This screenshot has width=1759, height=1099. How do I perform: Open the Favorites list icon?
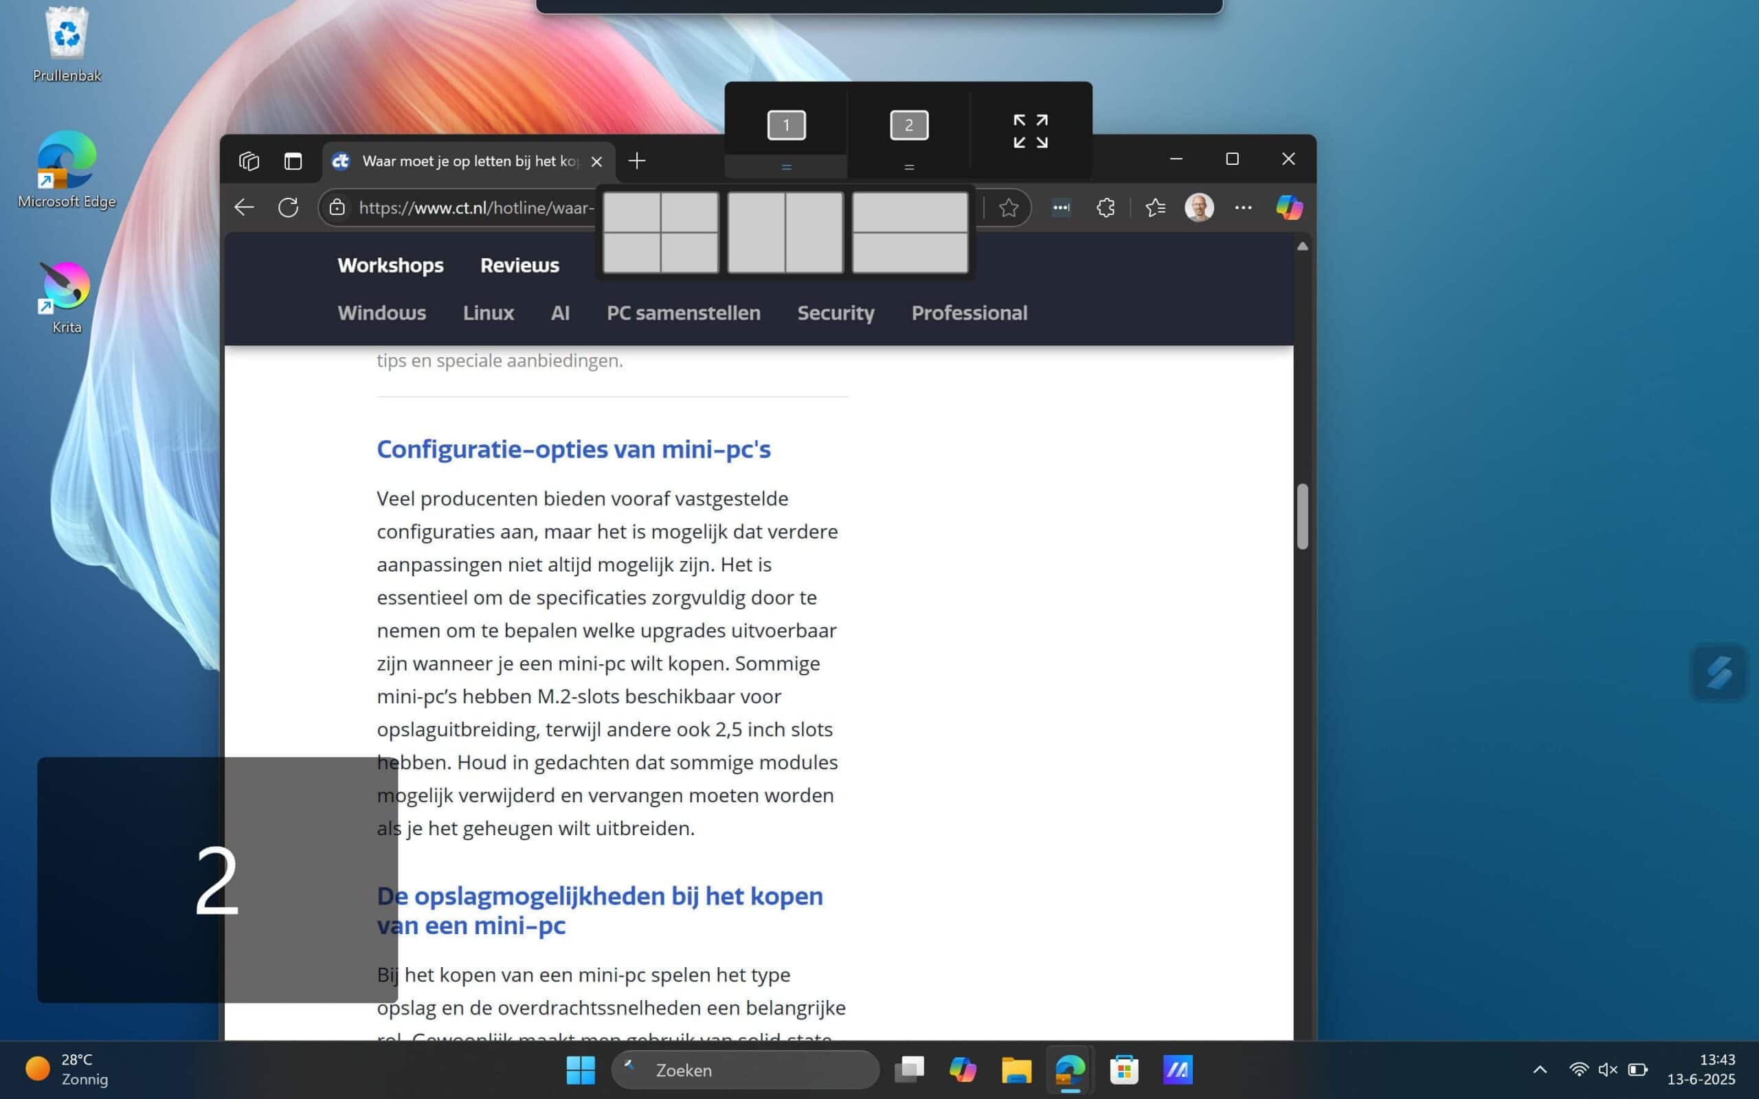(1155, 208)
